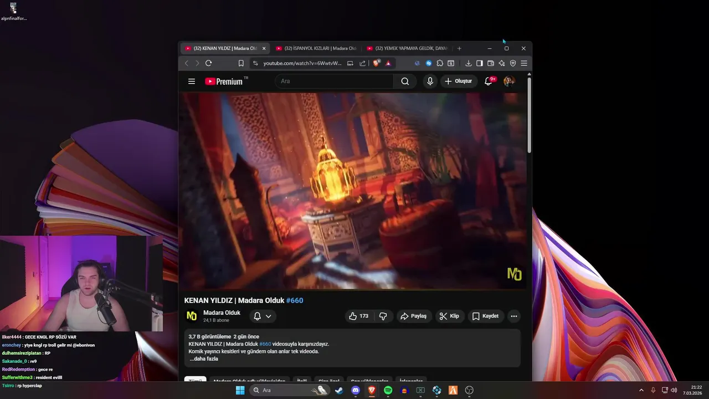Start voice search with microphone icon
This screenshot has height=399, width=709.
coord(430,81)
